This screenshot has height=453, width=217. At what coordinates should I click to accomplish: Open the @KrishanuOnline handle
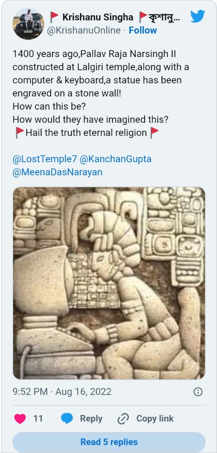coord(84,30)
